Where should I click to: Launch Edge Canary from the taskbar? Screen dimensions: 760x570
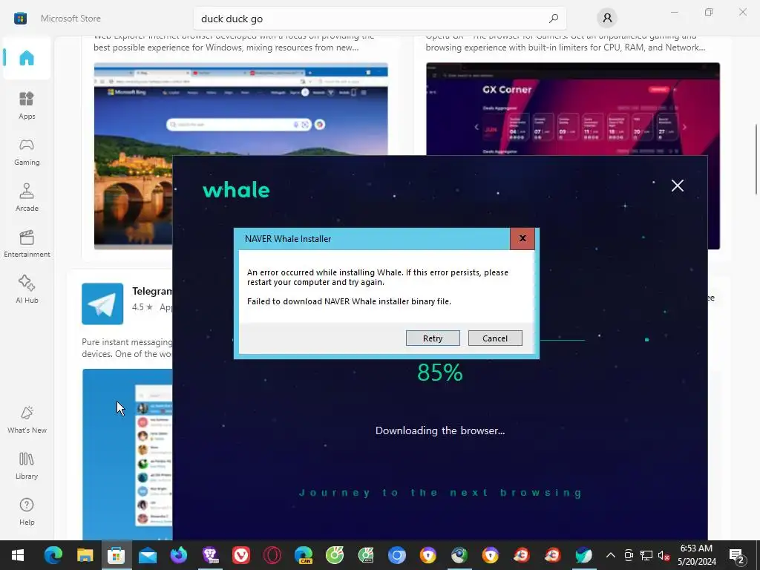[304, 555]
